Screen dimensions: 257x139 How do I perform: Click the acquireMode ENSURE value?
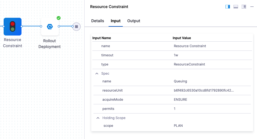point(180,100)
